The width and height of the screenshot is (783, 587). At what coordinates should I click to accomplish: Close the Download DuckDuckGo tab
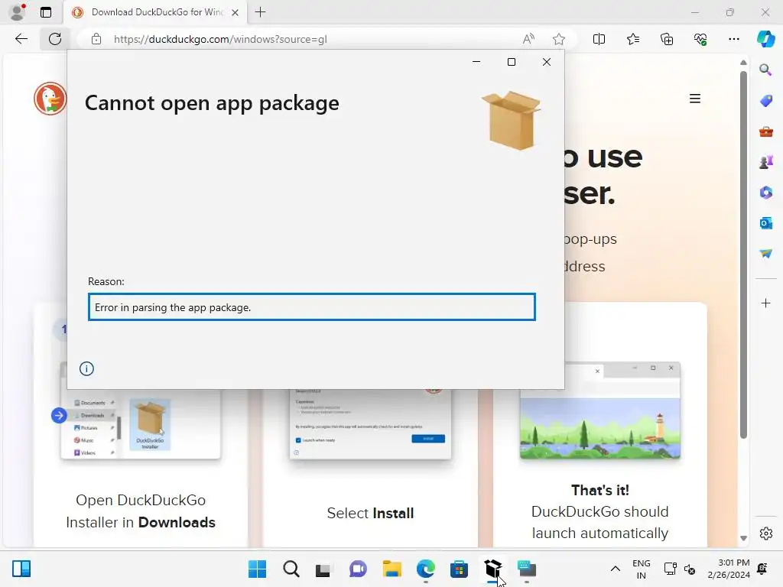pos(236,12)
